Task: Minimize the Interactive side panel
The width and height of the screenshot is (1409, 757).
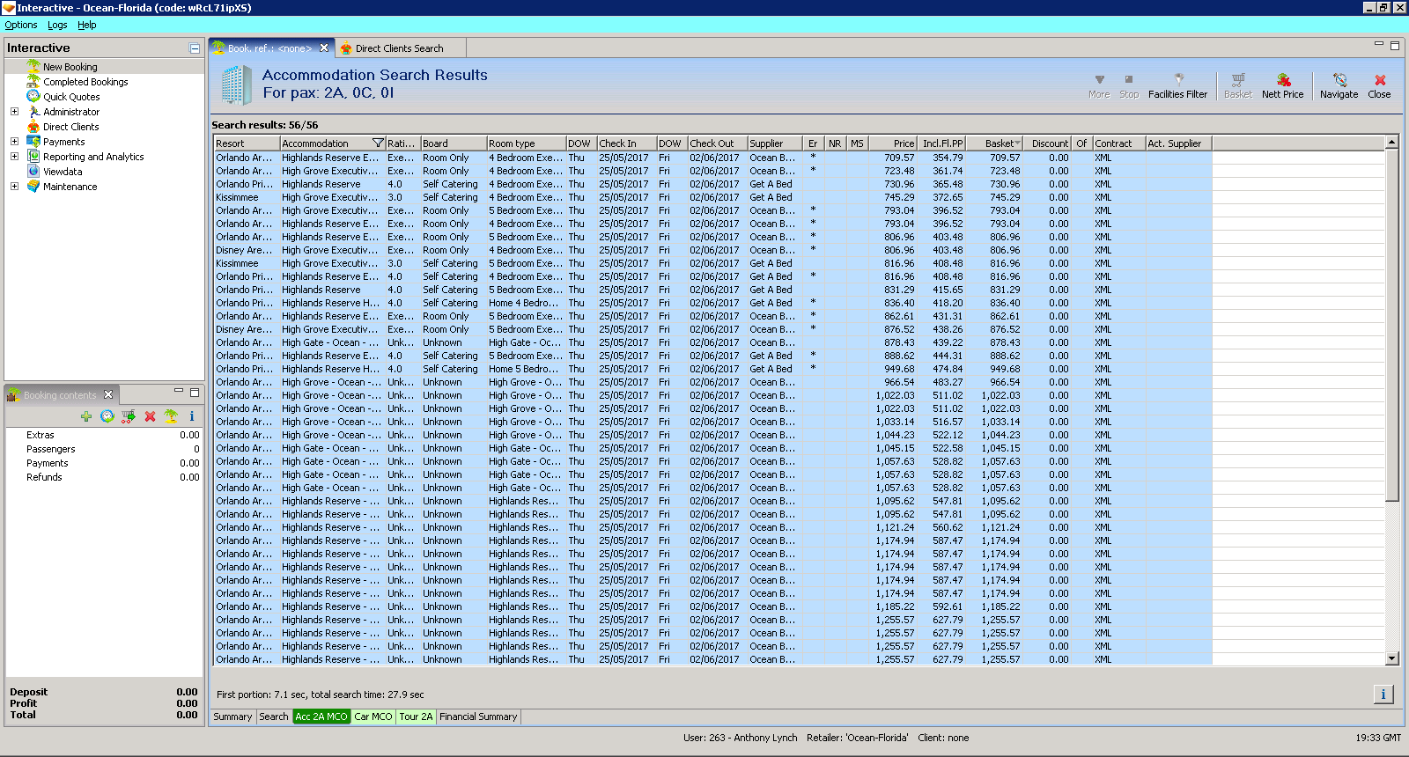Action: click(195, 48)
